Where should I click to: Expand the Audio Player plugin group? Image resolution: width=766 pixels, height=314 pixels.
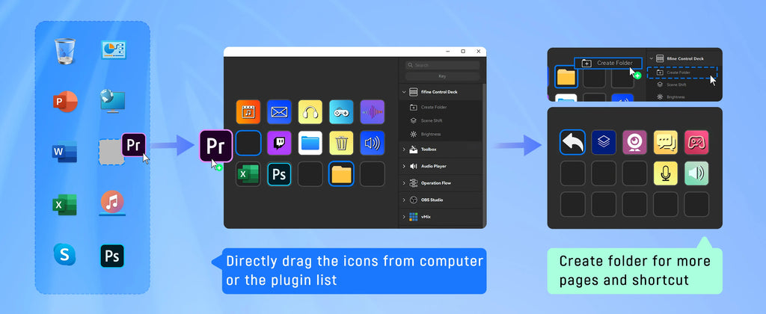[404, 166]
